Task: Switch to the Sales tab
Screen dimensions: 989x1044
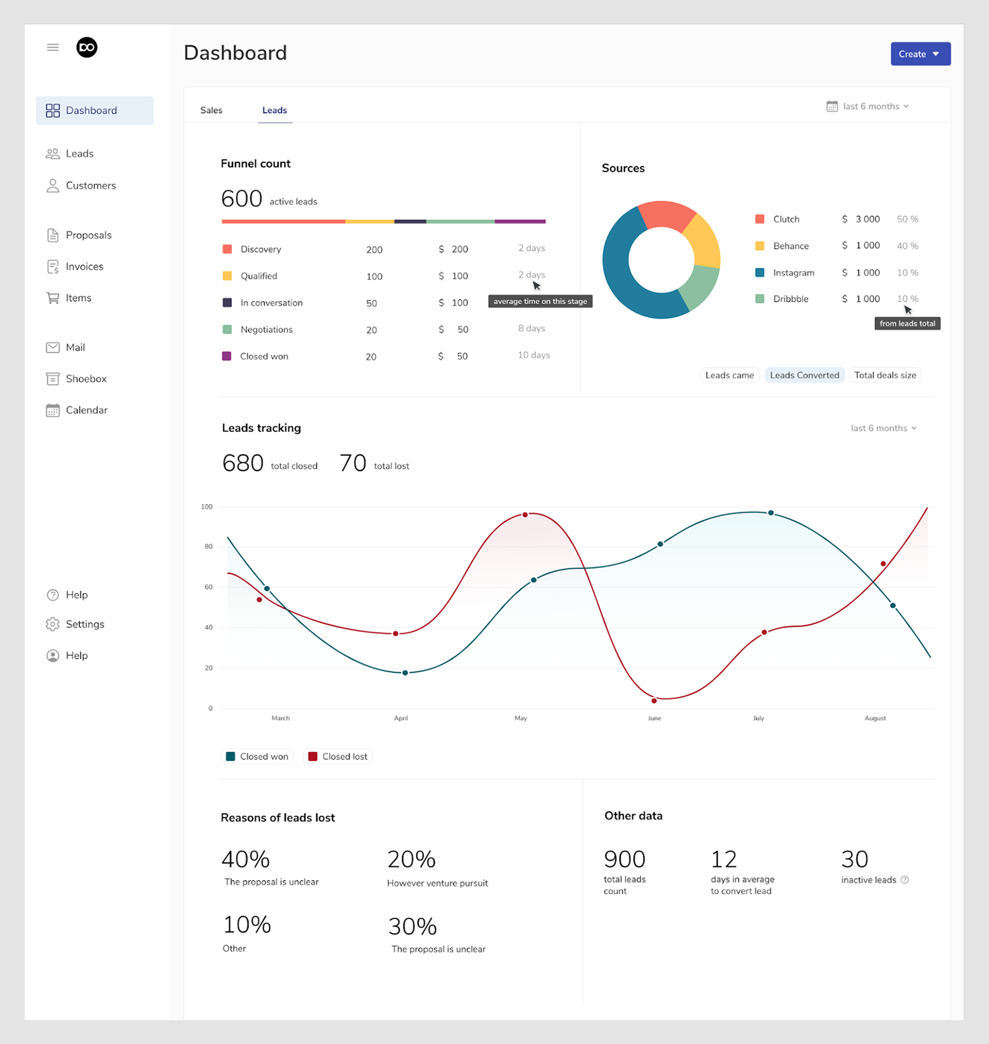Action: tap(211, 110)
